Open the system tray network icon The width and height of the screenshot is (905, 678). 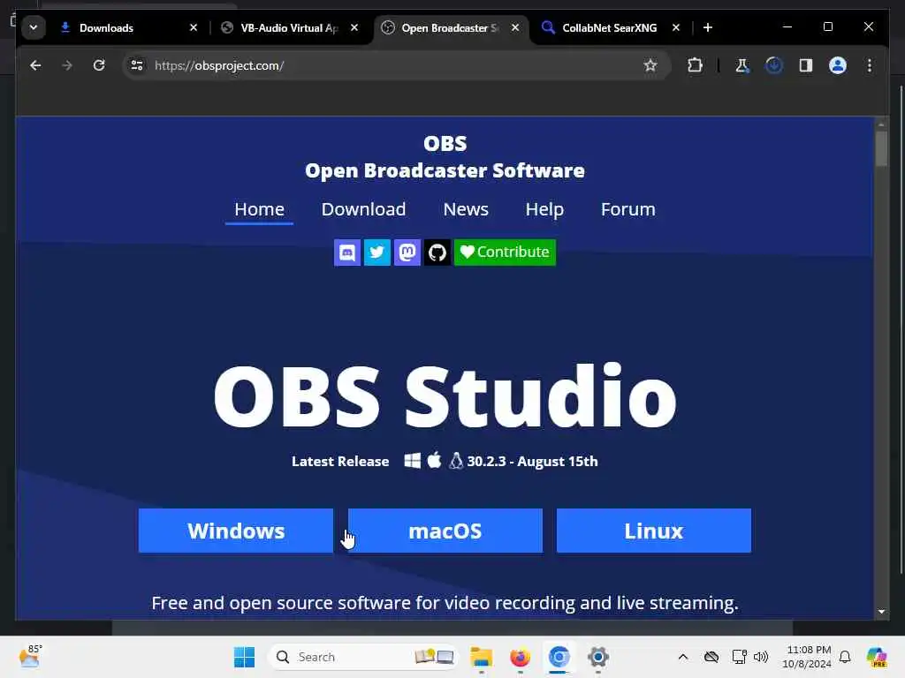point(740,657)
